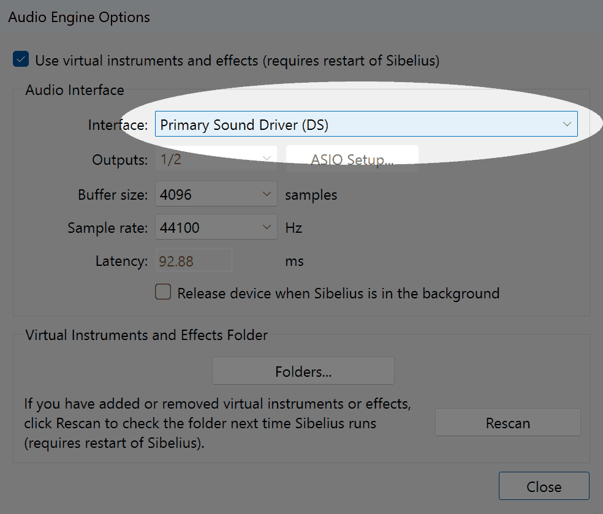Screen dimensions: 603x514
Task: Open ASIO Setup
Action: point(352,160)
